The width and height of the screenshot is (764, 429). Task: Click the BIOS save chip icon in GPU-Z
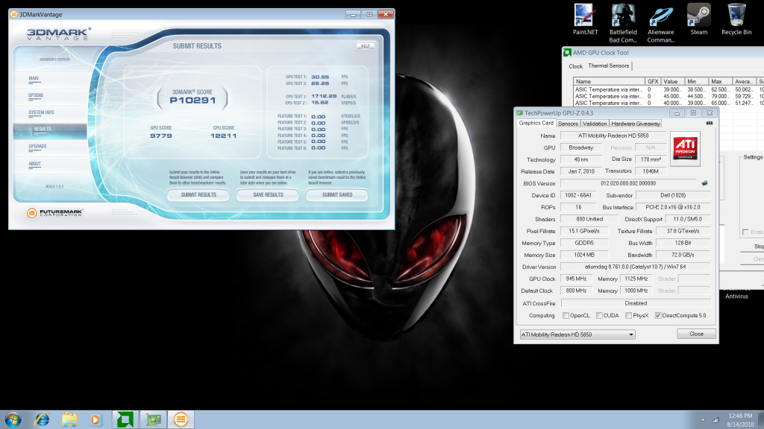coord(704,183)
